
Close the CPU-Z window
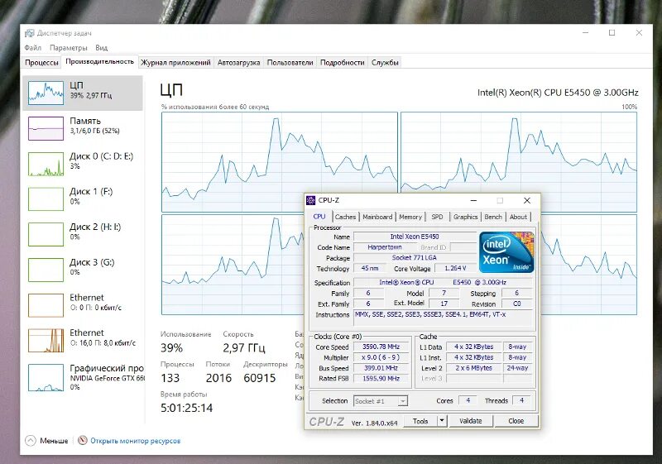(526, 201)
